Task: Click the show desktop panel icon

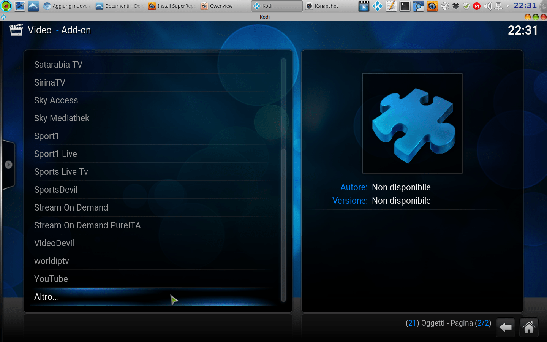Action: 20,6
